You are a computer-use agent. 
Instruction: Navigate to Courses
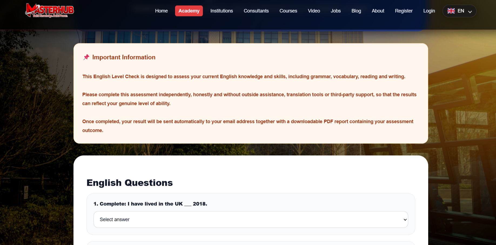(288, 11)
